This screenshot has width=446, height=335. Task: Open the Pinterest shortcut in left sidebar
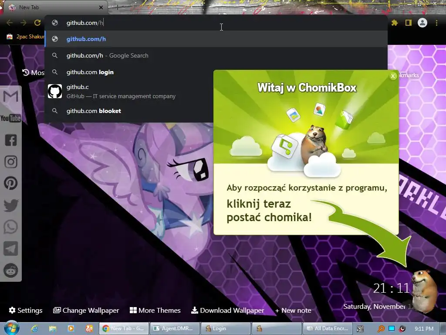pos(10,183)
